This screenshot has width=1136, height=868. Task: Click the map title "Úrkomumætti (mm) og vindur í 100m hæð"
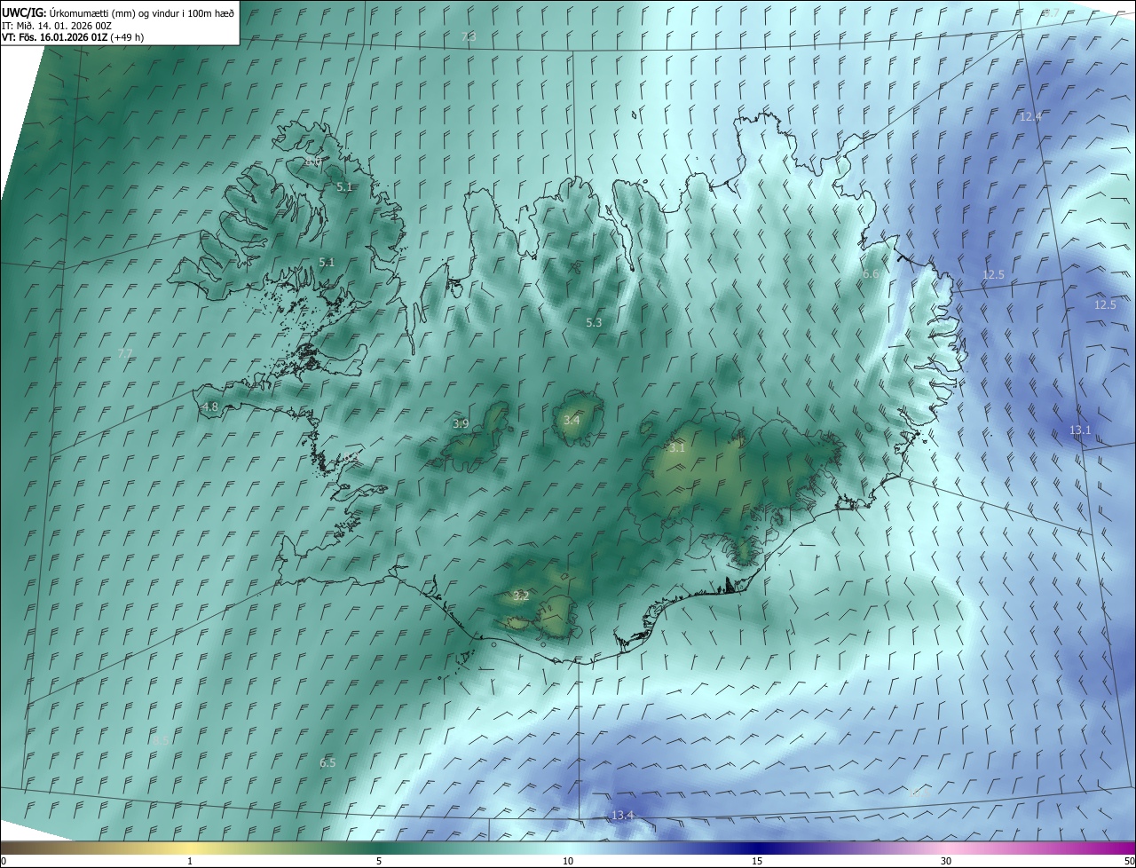[x=142, y=12]
